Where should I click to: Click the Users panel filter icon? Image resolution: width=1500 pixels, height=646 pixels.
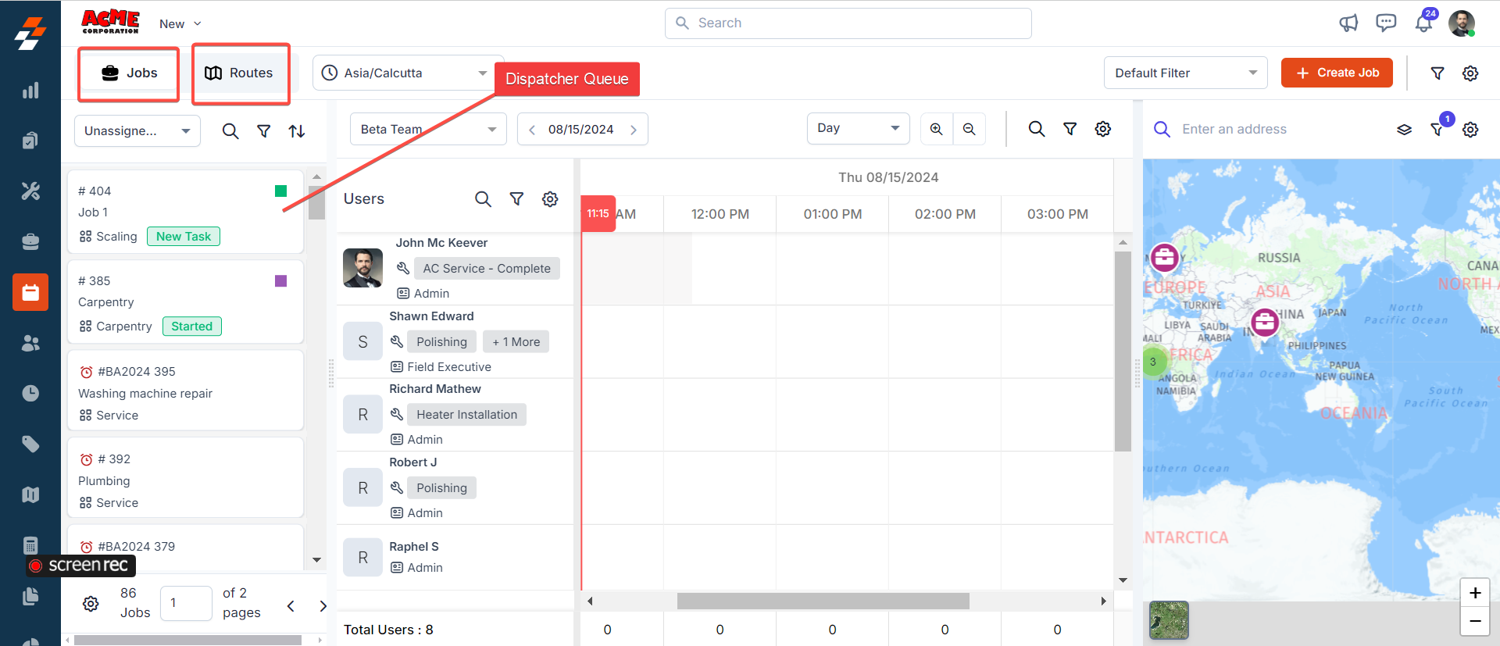(516, 199)
